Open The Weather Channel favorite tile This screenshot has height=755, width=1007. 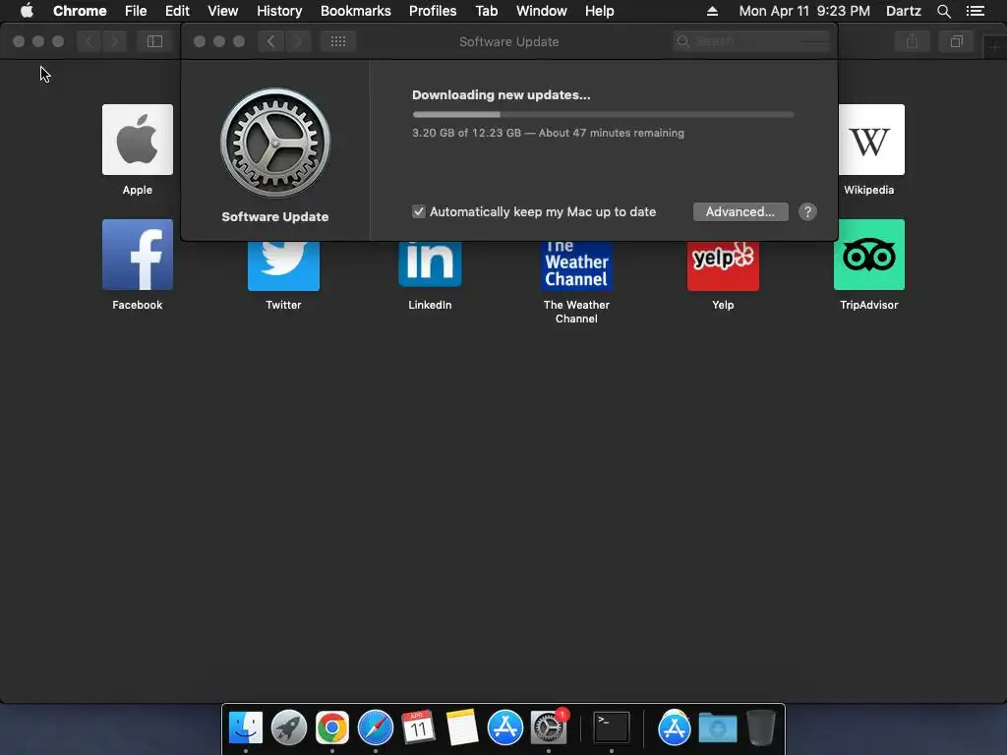tap(576, 265)
